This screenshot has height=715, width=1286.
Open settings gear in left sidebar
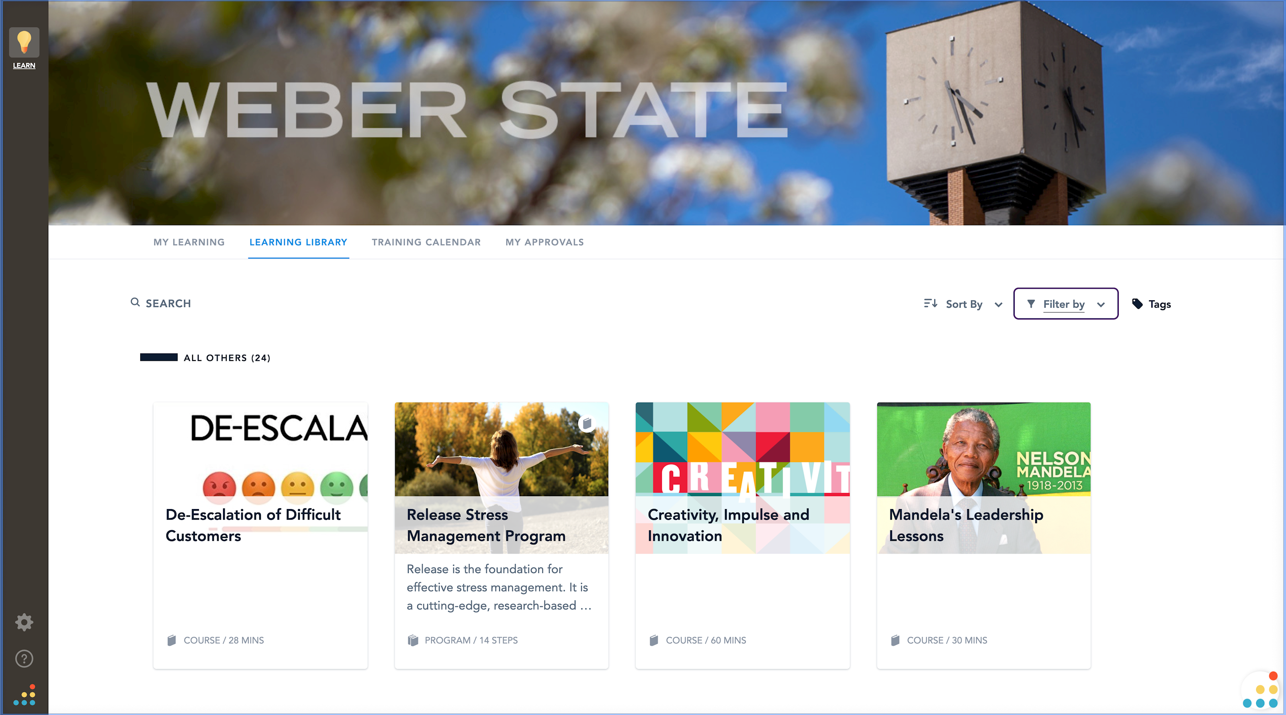(x=24, y=622)
